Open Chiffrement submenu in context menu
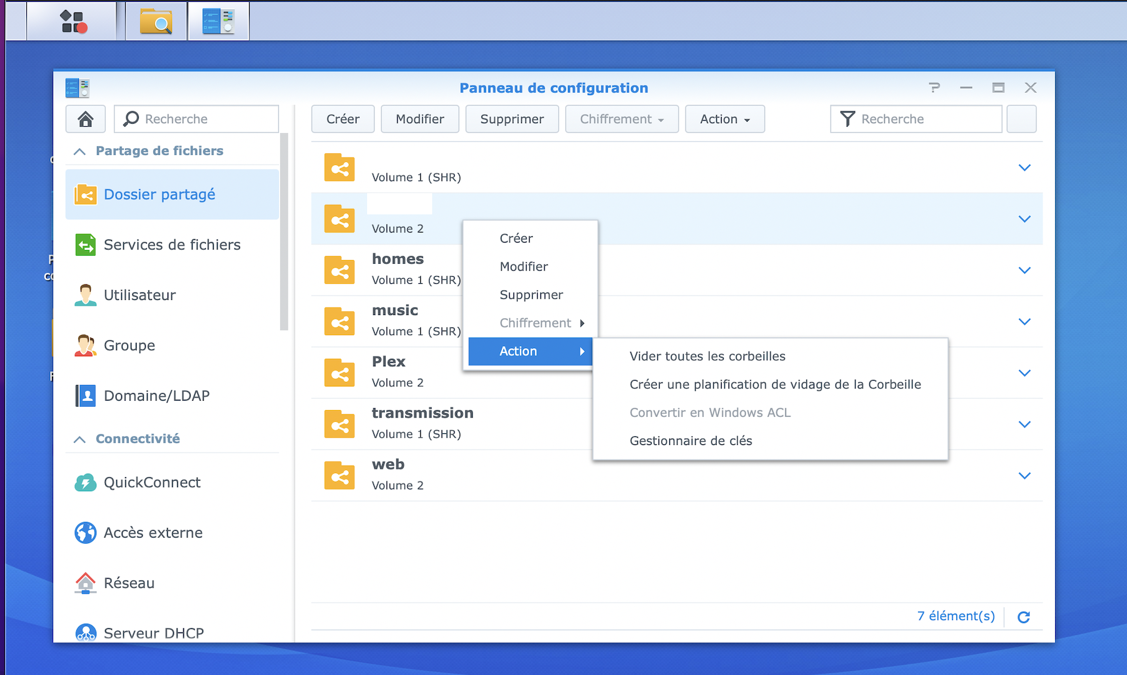Viewport: 1127px width, 675px height. pyautogui.click(x=530, y=323)
